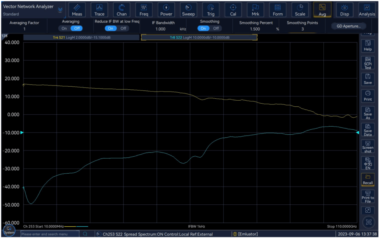Image resolution: width=379 pixels, height=238 pixels.
Task: Open the Meas measurement menu
Action: click(77, 10)
